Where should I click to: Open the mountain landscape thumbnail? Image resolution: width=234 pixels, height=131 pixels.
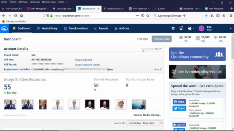click(139, 104)
